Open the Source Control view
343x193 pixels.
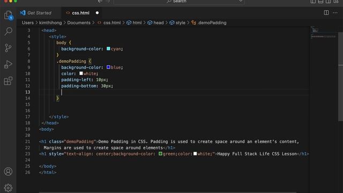(9, 48)
